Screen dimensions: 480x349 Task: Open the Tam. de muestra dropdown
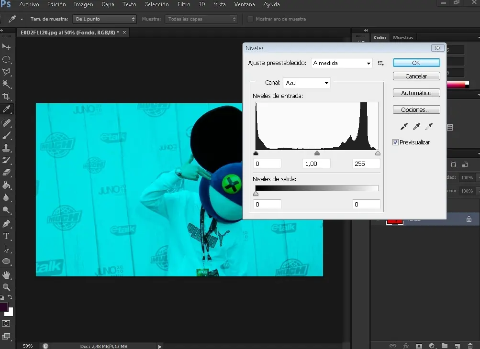click(x=105, y=19)
